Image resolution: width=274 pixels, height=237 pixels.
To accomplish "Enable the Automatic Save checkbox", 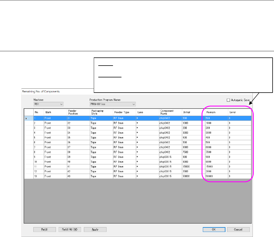I will [228, 100].
